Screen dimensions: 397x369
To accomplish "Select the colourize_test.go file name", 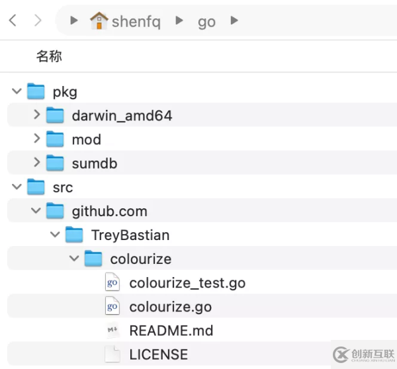I will pyautogui.click(x=187, y=284).
